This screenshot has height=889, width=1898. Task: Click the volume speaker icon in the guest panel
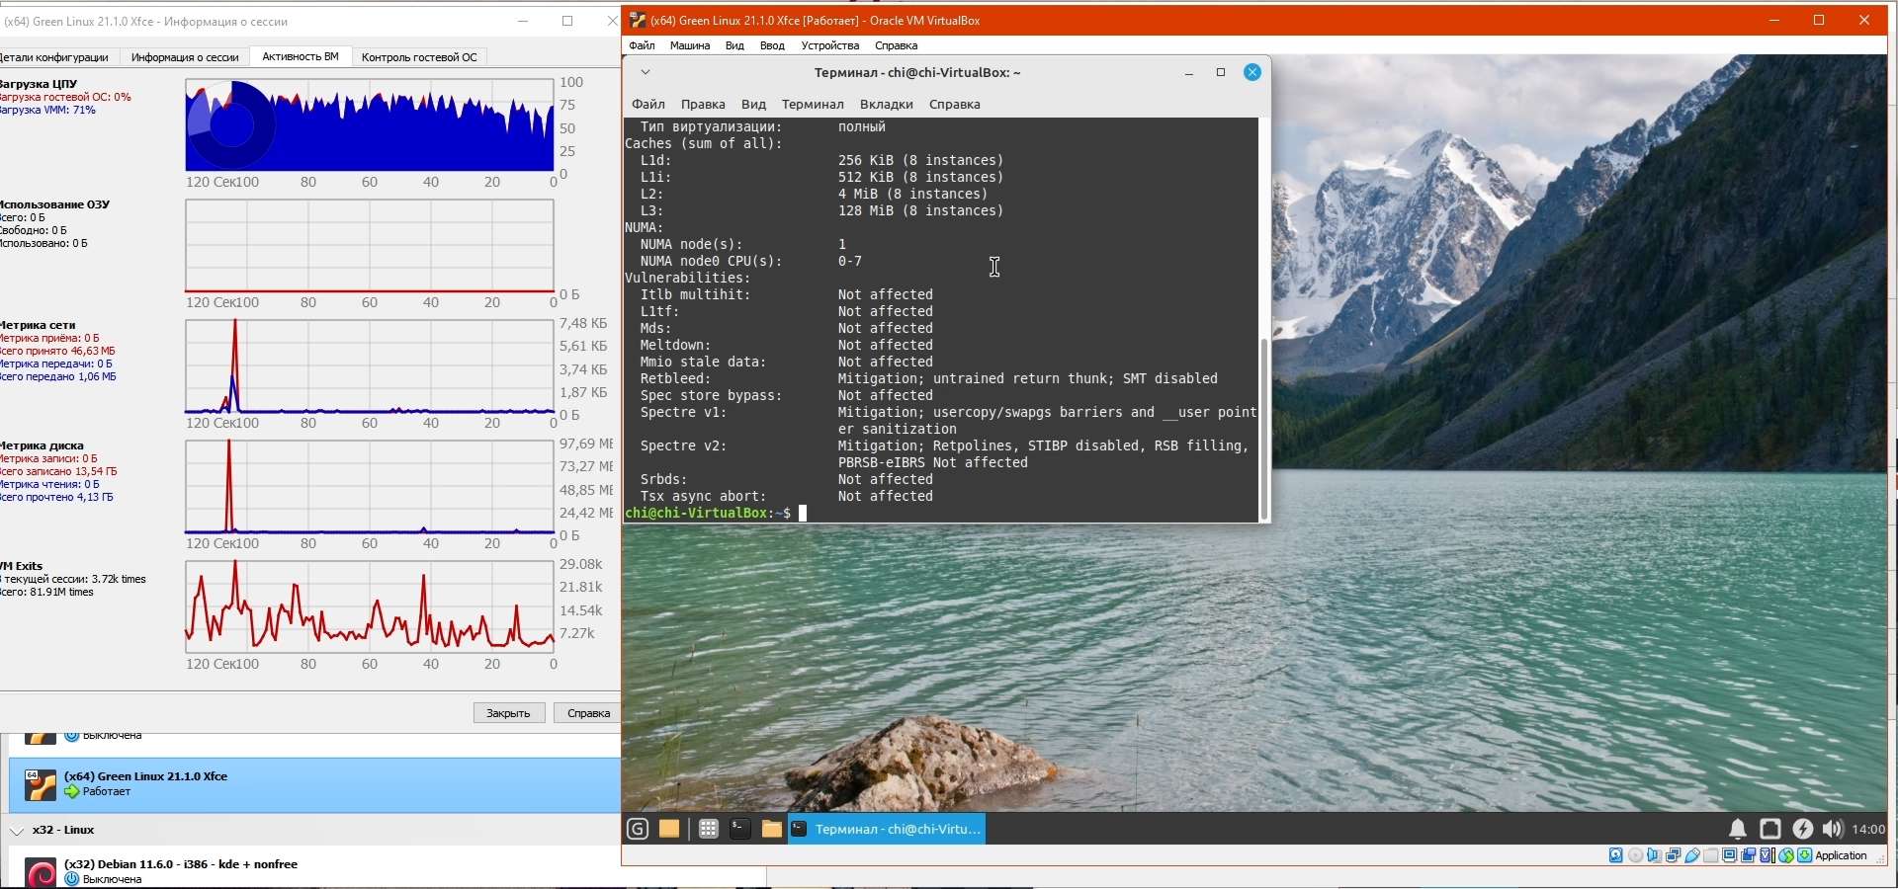click(x=1833, y=830)
